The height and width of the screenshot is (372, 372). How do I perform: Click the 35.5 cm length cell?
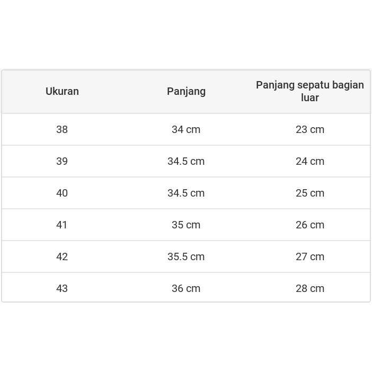point(186,256)
